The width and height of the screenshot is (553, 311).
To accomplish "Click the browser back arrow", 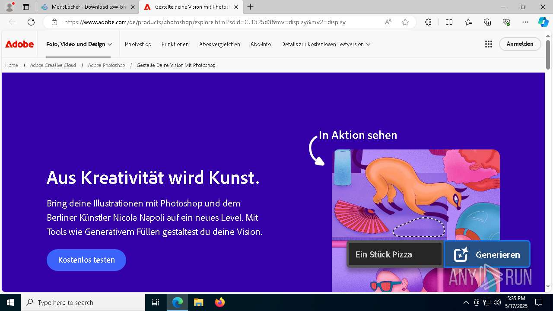I will click(12, 22).
